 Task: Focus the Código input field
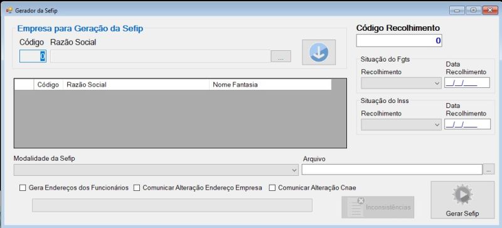pyautogui.click(x=33, y=57)
